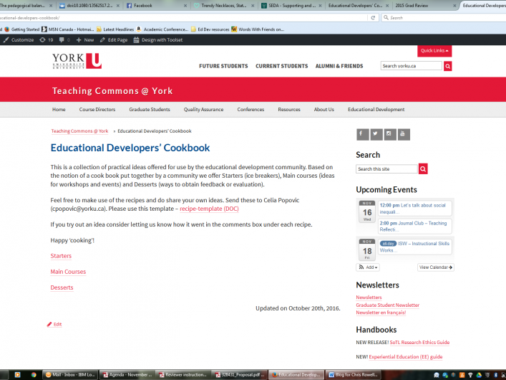Open the comments bubble in admin bar
The width and height of the screenshot is (506, 380).
(64, 39)
